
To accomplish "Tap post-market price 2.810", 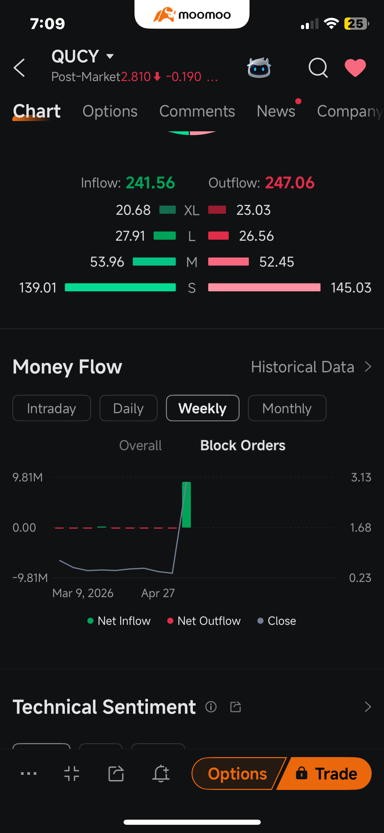I will pos(136,77).
